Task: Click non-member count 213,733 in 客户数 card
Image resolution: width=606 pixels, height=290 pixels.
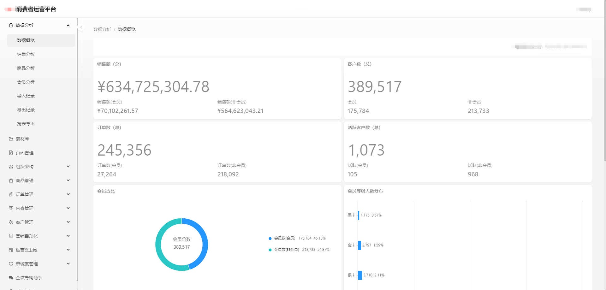Action: pyautogui.click(x=478, y=111)
